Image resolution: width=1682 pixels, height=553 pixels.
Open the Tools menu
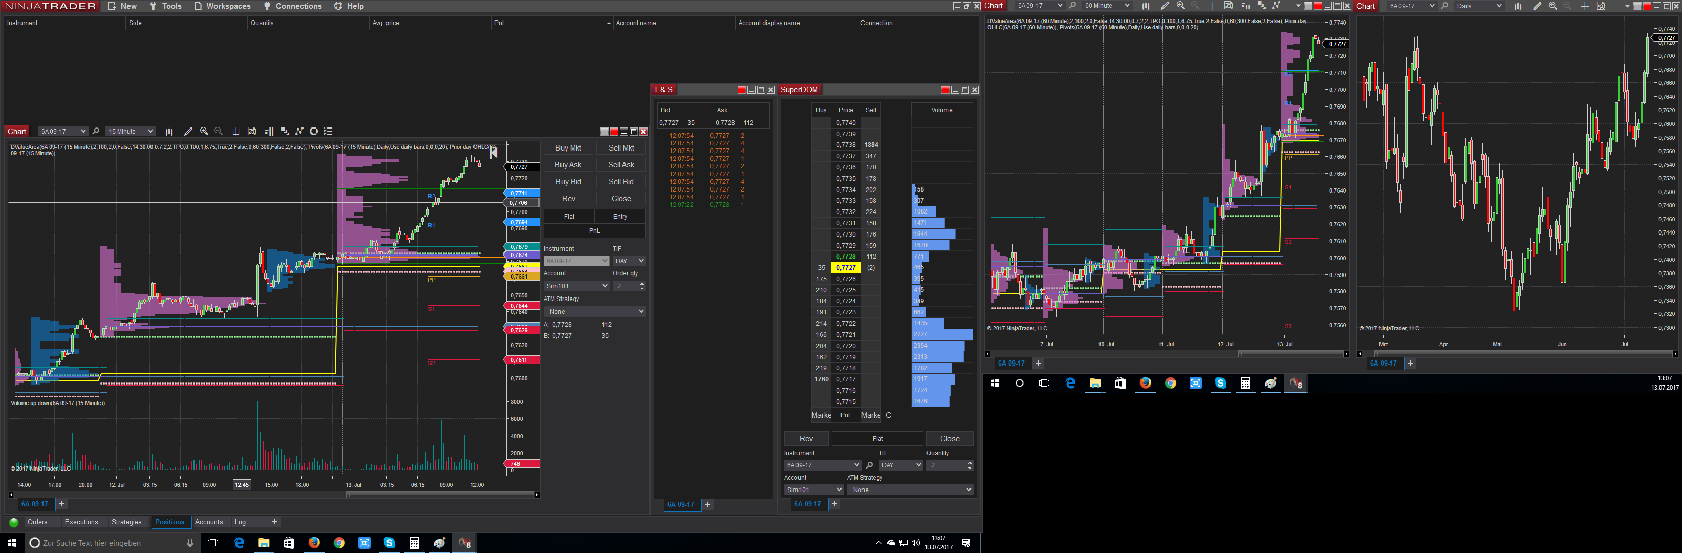coord(165,6)
